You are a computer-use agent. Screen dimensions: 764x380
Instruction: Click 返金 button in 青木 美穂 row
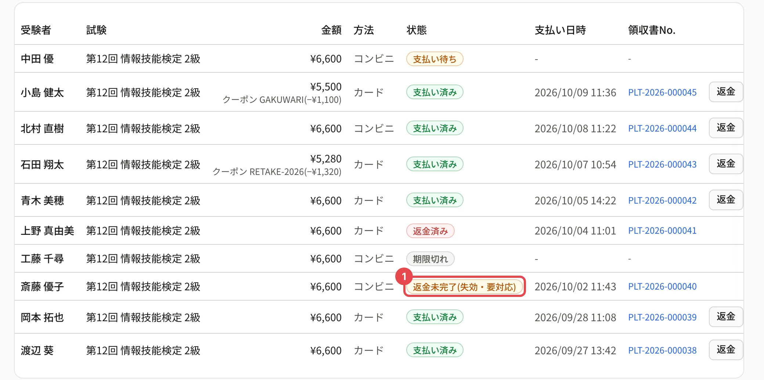pyautogui.click(x=726, y=200)
